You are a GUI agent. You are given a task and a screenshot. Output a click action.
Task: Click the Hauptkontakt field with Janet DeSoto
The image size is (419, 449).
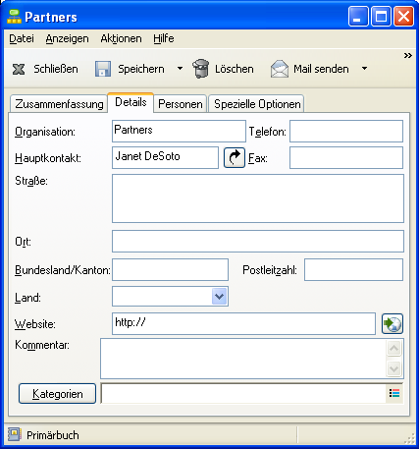tap(165, 157)
